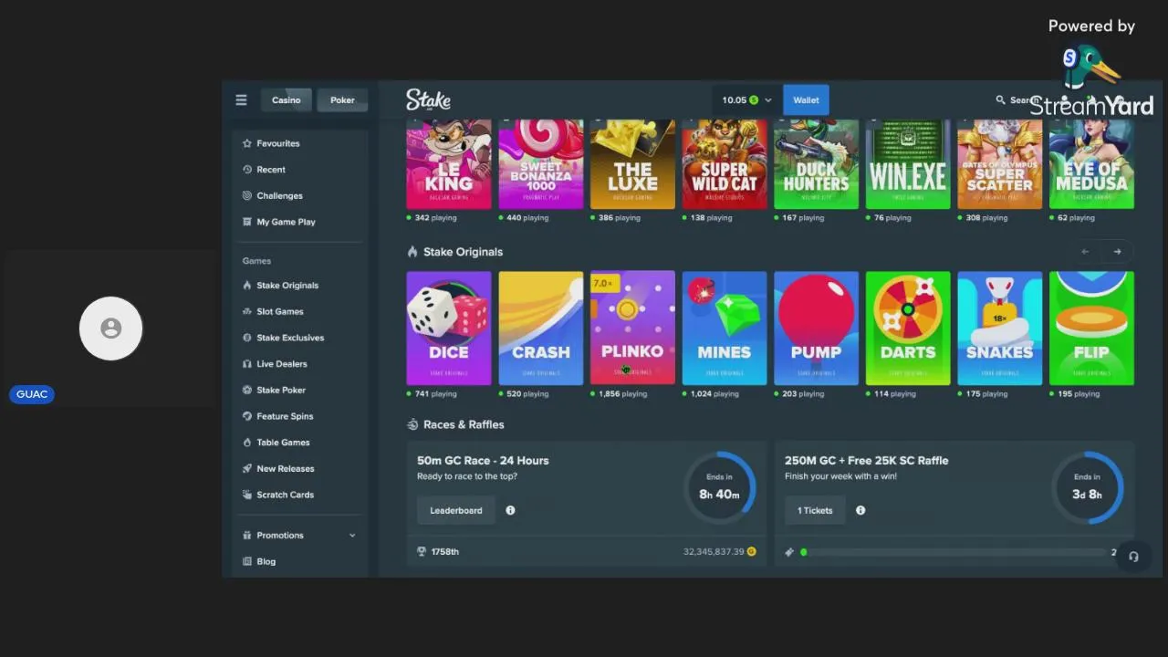Open Eye of Medusa slot thumbnail
This screenshot has width=1168, height=657.
[x=1091, y=164]
